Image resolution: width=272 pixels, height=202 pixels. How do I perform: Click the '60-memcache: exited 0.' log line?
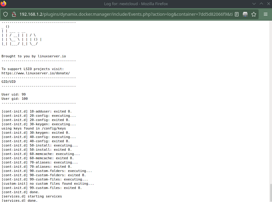point(38,158)
